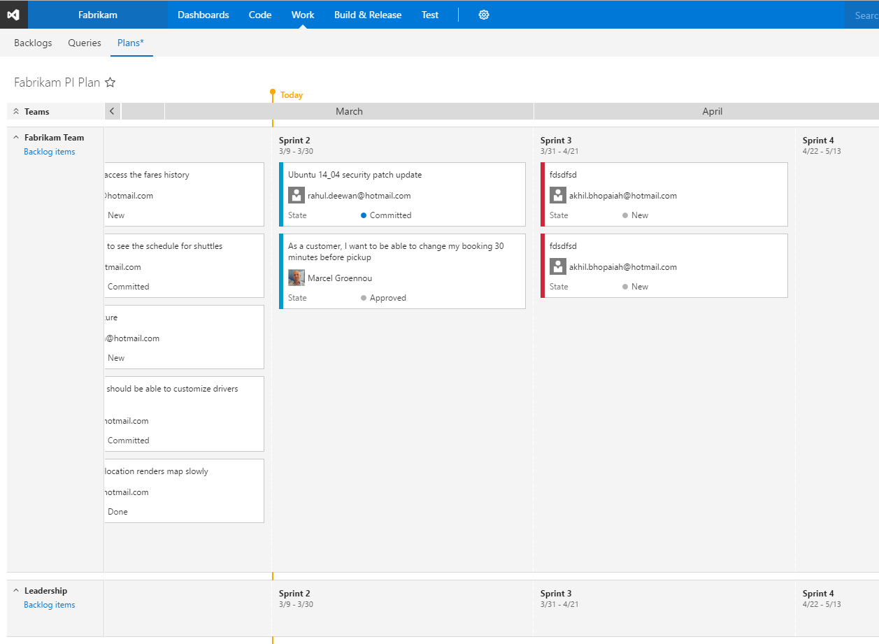Collapse the Teams panel with double chevron
879x644 pixels.
[x=16, y=110]
